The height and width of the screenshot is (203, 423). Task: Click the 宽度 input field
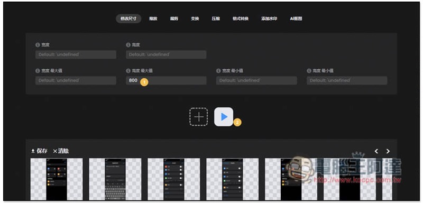[x=76, y=54]
